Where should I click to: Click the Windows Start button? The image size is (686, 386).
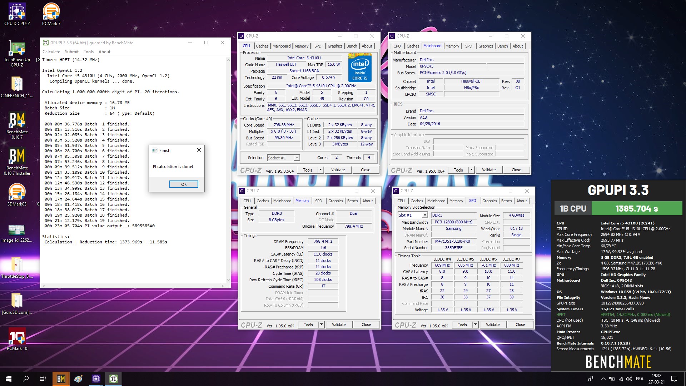pos(9,379)
